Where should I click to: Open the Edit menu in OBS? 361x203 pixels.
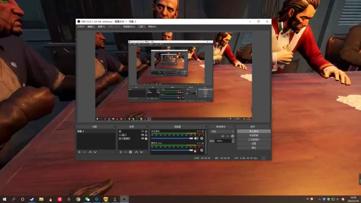coord(91,27)
